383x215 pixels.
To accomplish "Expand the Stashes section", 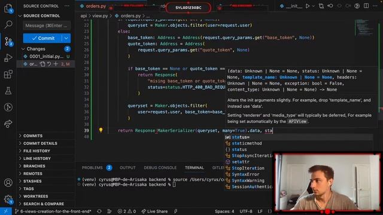I will click(32, 181).
